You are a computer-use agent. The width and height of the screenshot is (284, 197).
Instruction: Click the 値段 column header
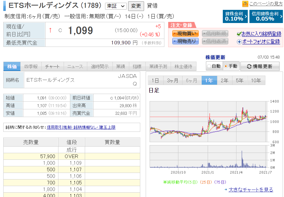(x=72, y=142)
